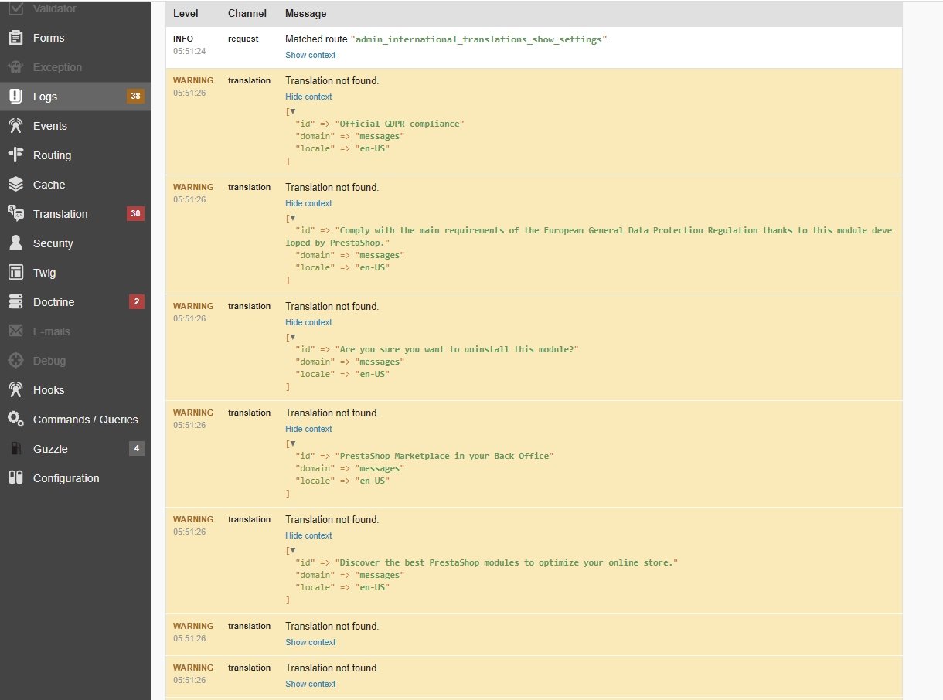Click the Debug crosshair icon
The width and height of the screenshot is (943, 700).
[x=15, y=361]
